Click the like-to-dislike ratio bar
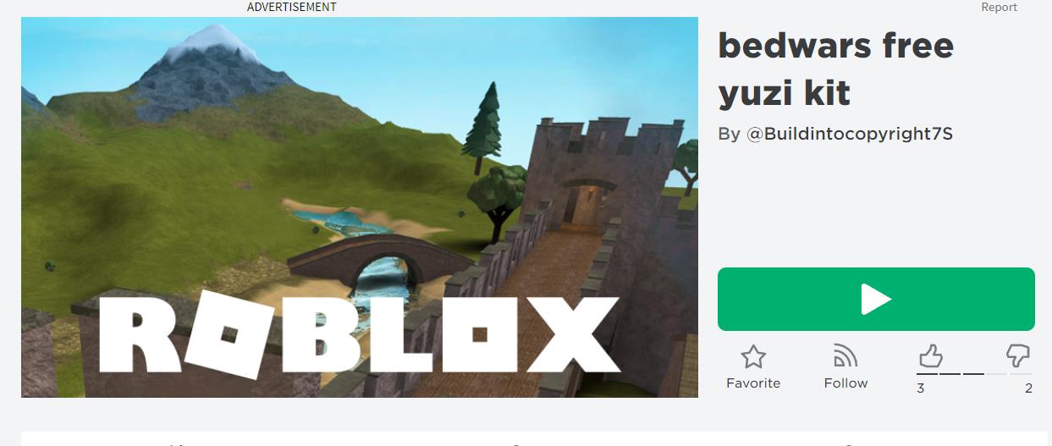Viewport: 1052px width, 446px height. [975, 374]
